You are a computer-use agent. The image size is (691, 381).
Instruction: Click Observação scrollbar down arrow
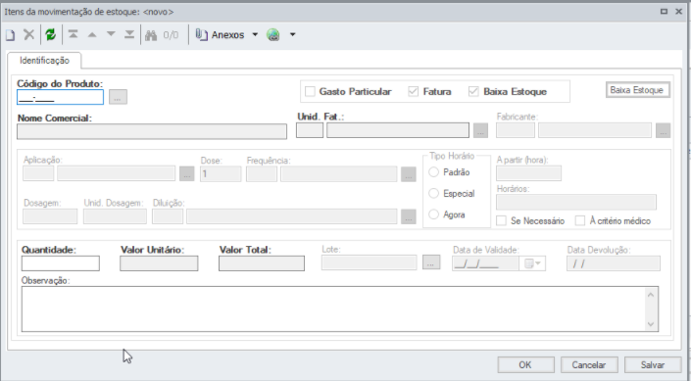(651, 324)
